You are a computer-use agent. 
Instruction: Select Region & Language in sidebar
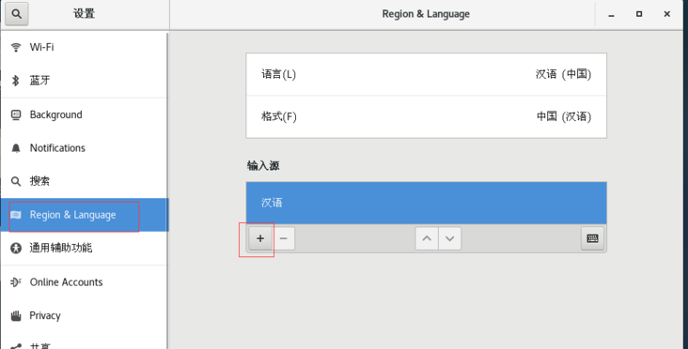click(x=85, y=215)
